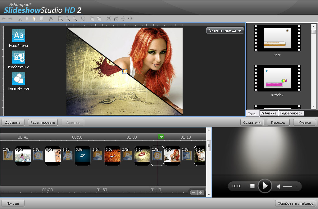318x209 pixels.
Task: Click the scissors cut icon
Action: click(x=20, y=19)
